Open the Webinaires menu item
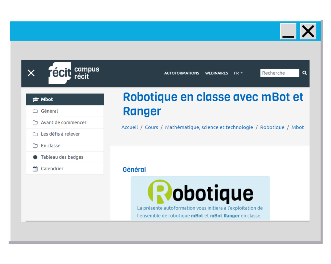Screen dimensions: 331x264 [217, 73]
